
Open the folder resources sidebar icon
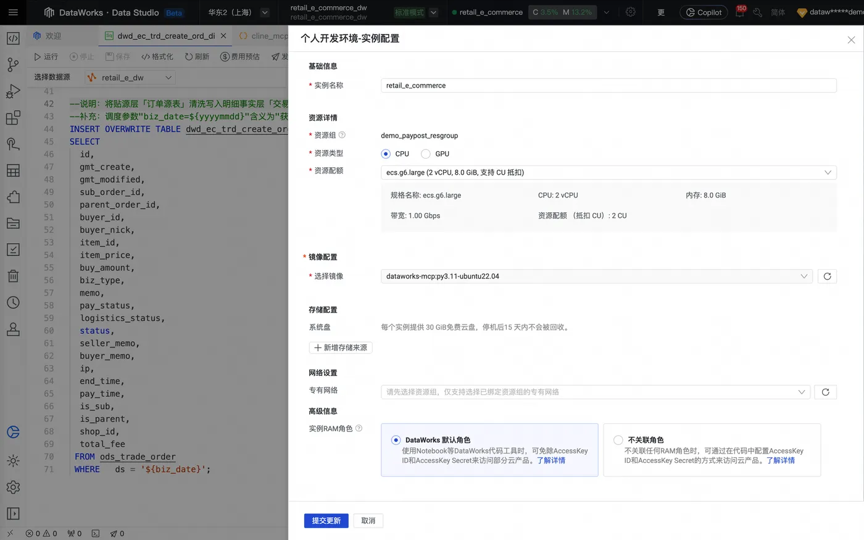(13, 223)
